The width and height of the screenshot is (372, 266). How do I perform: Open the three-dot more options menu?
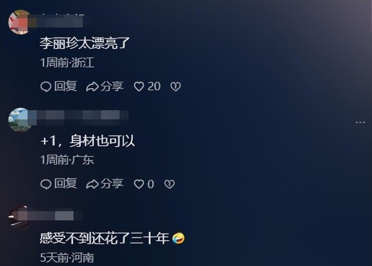[360, 122]
